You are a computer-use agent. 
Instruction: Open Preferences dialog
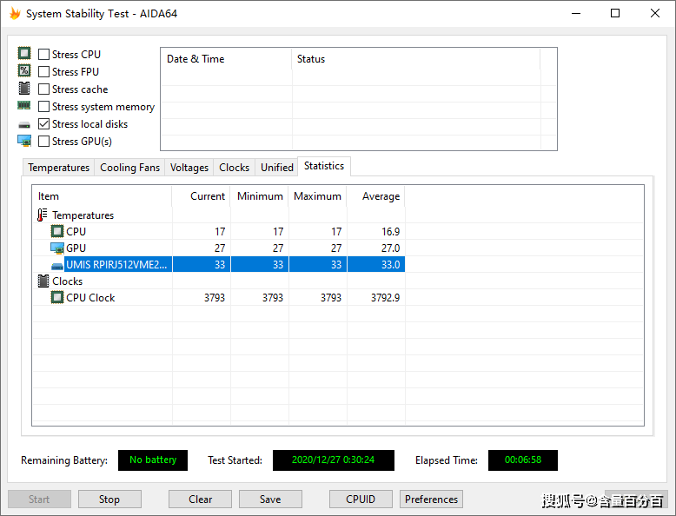pyautogui.click(x=431, y=499)
